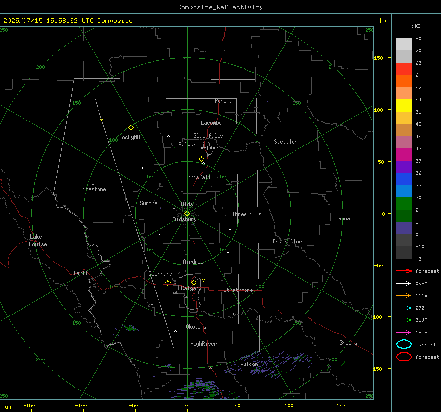Click the Airdrie city label
Screen dimensions: 441x412
click(x=193, y=262)
